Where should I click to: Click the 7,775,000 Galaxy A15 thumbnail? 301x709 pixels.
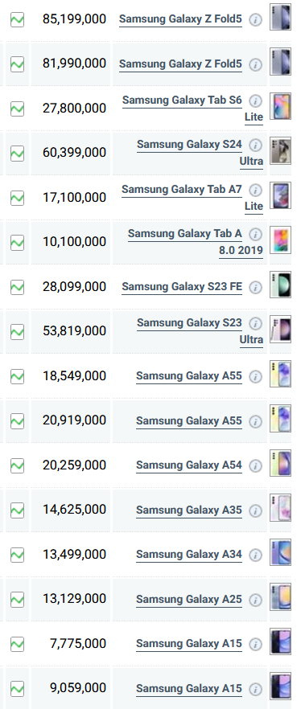pyautogui.click(x=281, y=641)
